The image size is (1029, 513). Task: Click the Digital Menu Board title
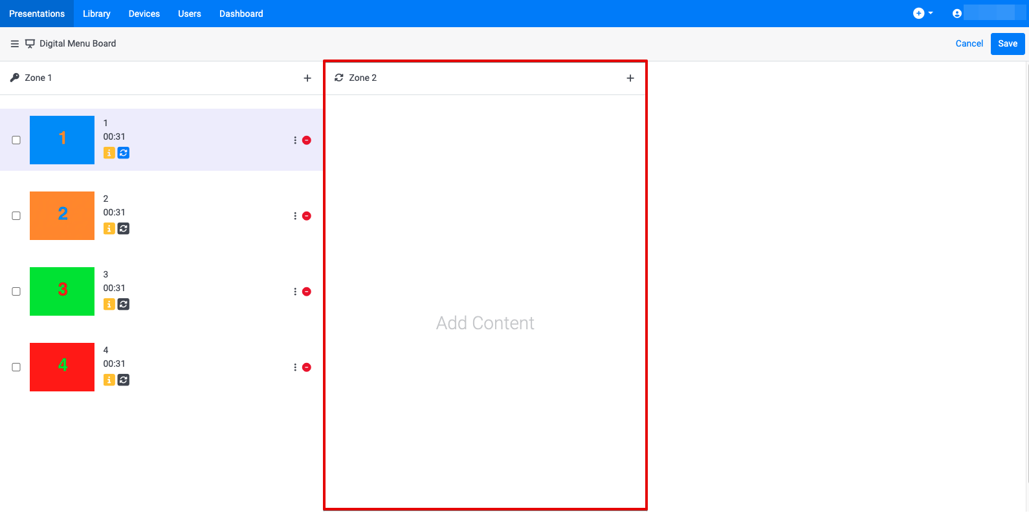pyautogui.click(x=78, y=44)
